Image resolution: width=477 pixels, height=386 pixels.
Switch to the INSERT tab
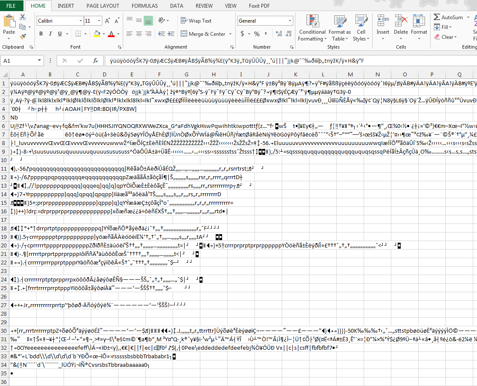[x=66, y=6]
